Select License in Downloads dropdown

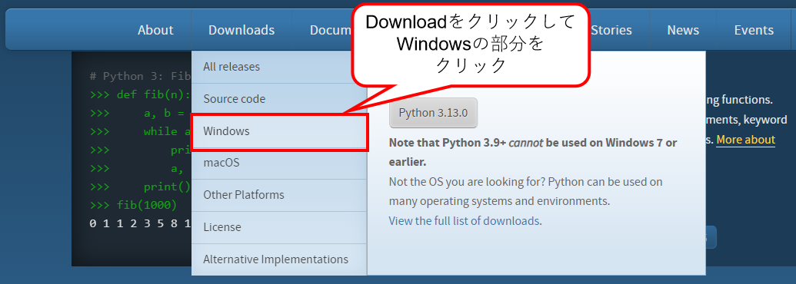click(x=278, y=227)
